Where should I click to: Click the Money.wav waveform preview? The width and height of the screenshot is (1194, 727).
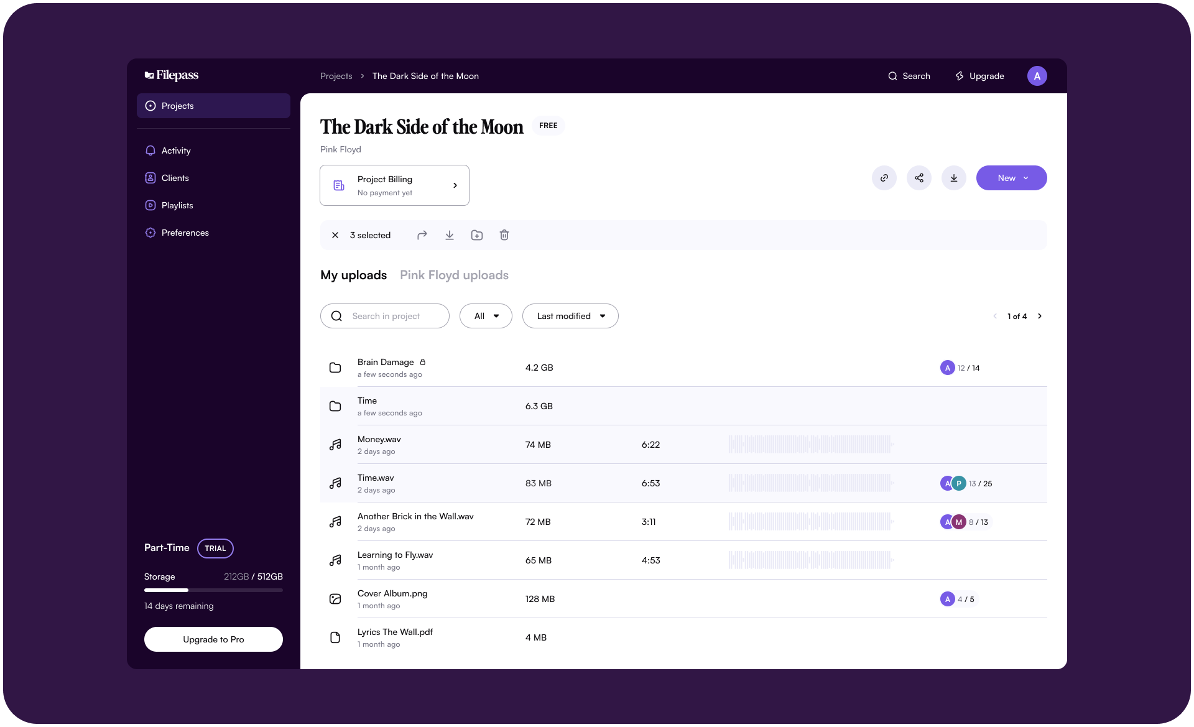click(810, 445)
